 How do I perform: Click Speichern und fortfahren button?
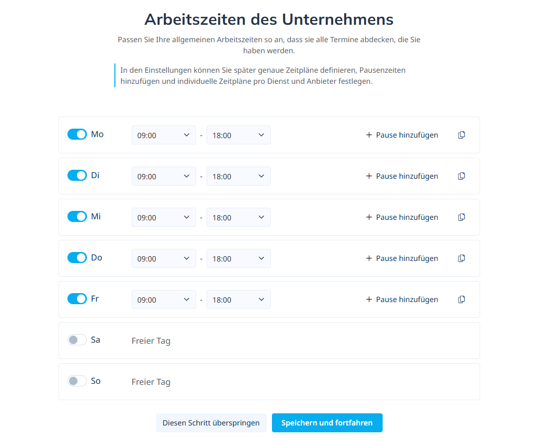(327, 423)
